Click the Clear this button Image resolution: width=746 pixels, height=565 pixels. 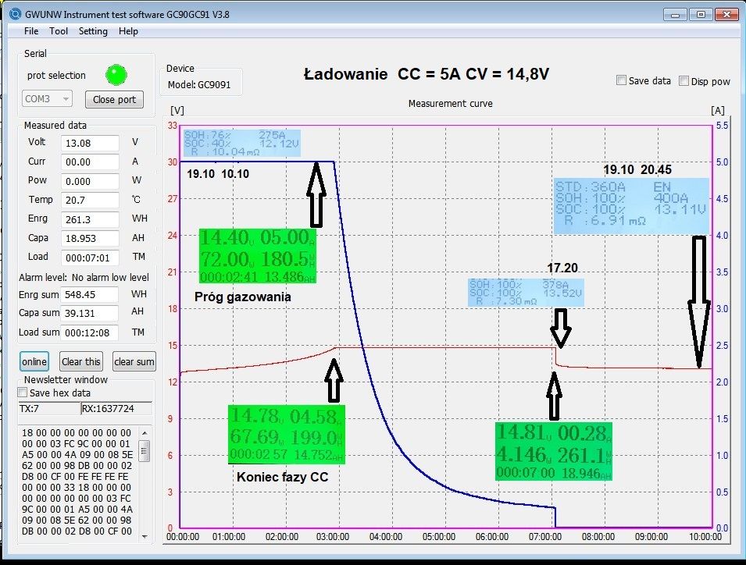[81, 361]
